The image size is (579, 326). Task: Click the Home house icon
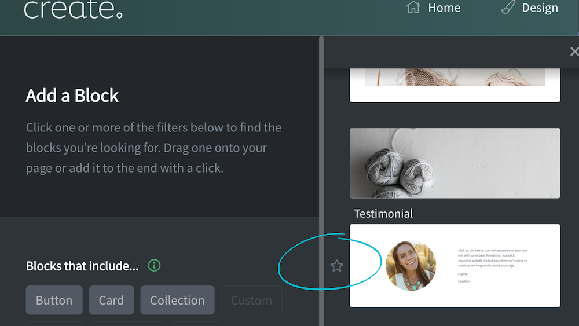click(x=413, y=8)
